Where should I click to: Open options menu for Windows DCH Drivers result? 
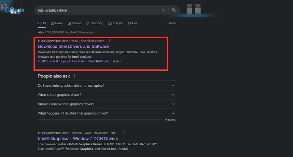point(124,133)
